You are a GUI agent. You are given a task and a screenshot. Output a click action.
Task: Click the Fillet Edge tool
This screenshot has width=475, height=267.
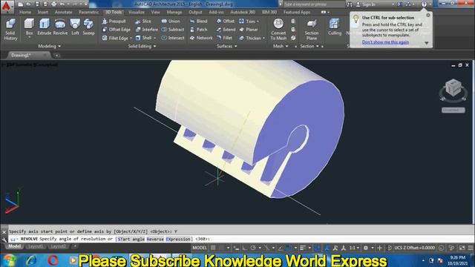click(115, 38)
